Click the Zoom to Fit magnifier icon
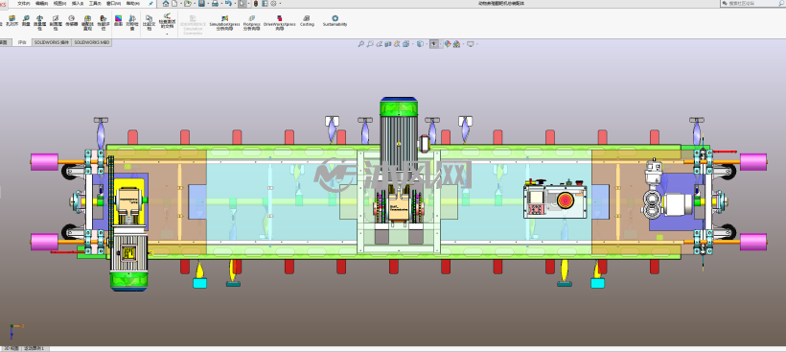Viewport: 786px width, 352px height. tap(361, 44)
